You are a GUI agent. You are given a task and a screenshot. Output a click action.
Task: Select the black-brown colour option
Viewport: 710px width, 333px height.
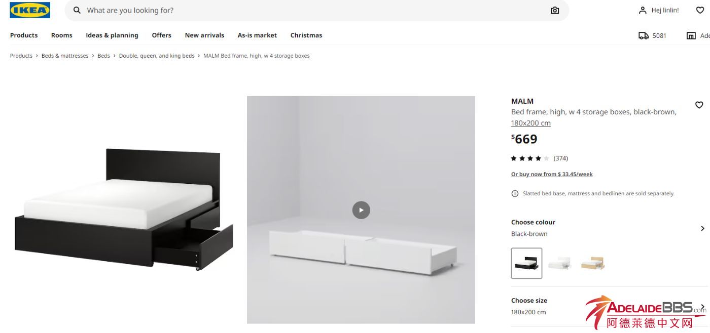(526, 263)
